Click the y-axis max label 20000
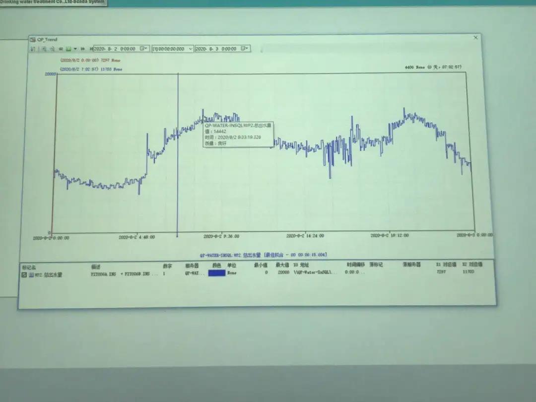The image size is (536, 402). pyautogui.click(x=50, y=74)
